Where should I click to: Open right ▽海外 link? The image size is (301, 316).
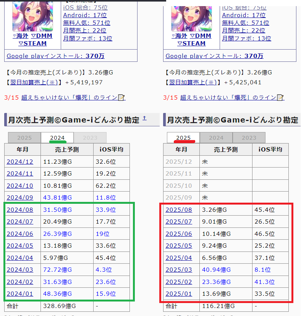(180, 36)
